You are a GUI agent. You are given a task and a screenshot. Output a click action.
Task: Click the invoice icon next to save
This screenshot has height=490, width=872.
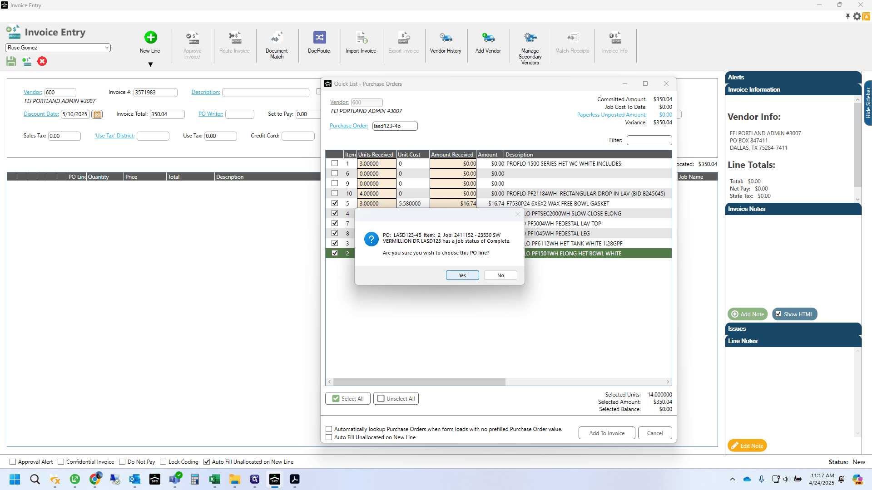pos(27,61)
